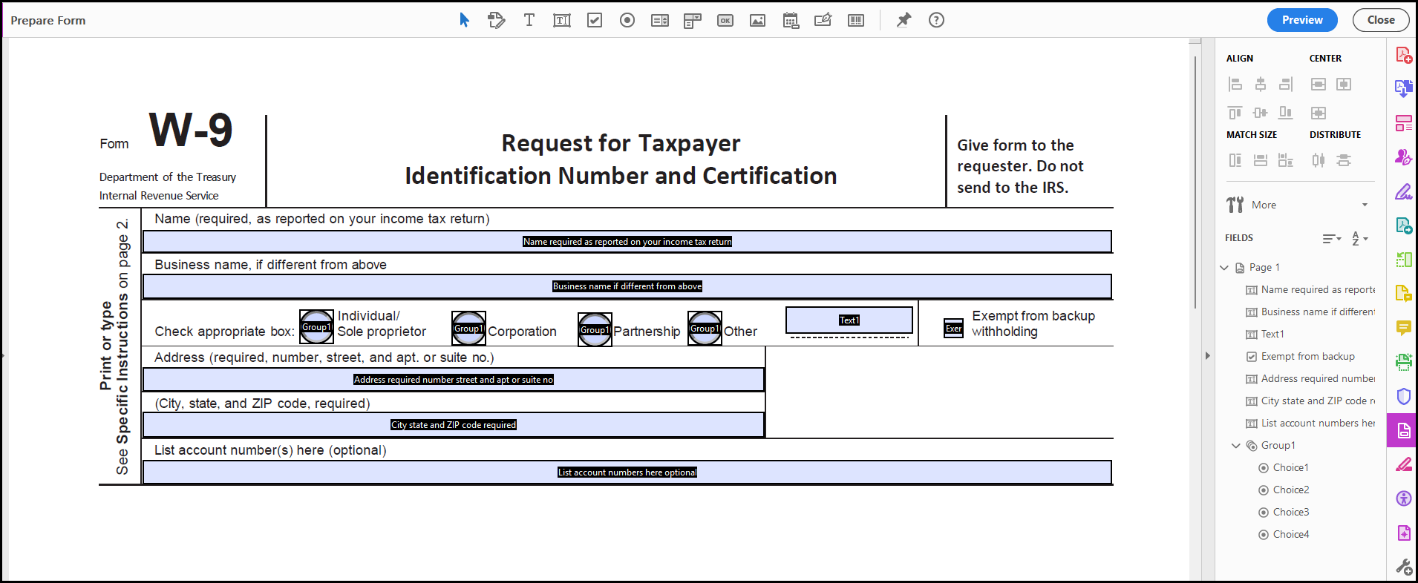1418x583 pixels.
Task: Select the Name required as reported field item
Action: tap(1310, 289)
